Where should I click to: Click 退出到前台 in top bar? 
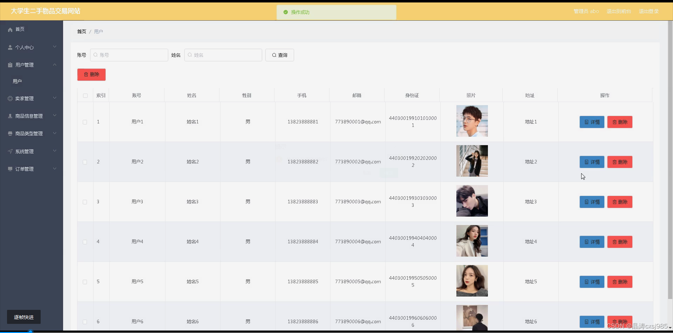(619, 11)
